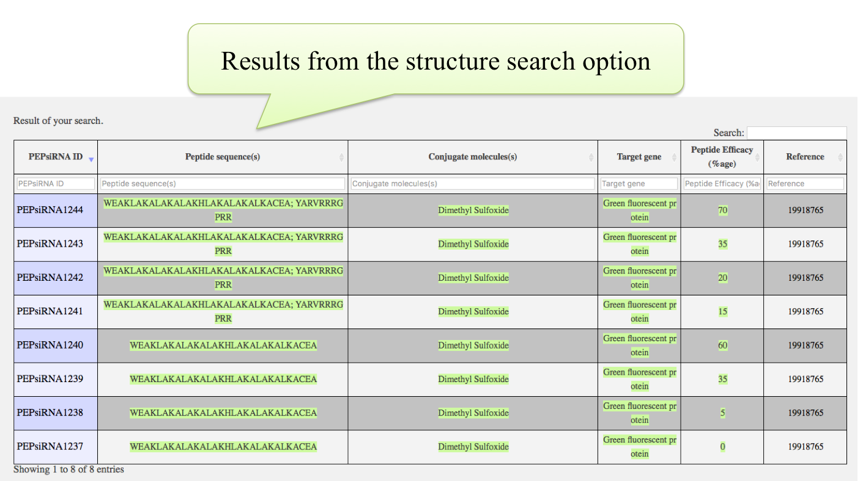Click sort arrows on Peptide sequence(s) header
This screenshot has height=481, width=863.
point(341,157)
